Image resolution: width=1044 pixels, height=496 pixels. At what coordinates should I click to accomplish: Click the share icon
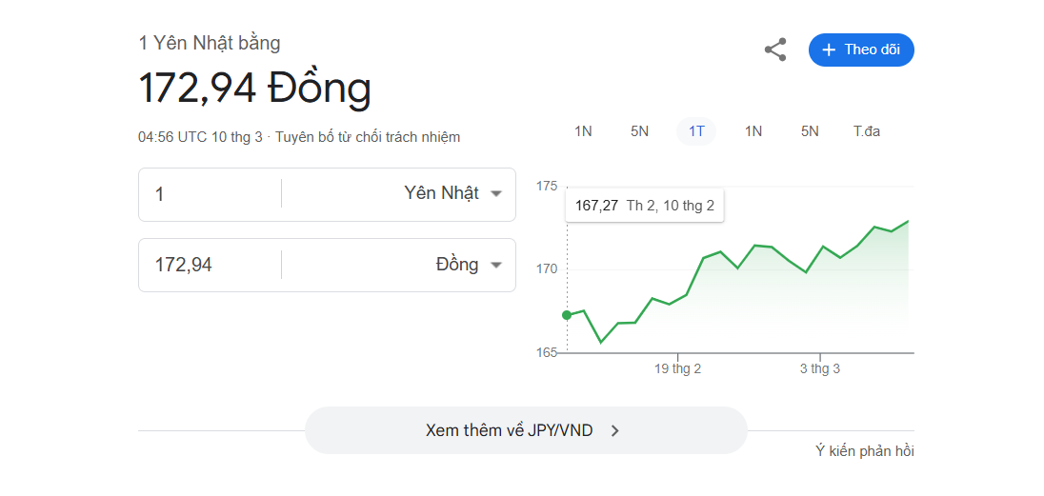click(775, 50)
